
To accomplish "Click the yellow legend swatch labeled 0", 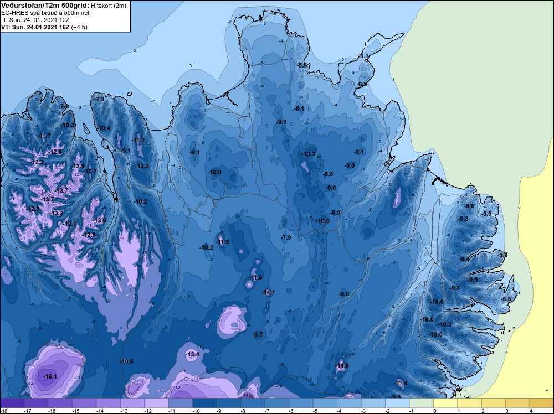I will [445, 402].
